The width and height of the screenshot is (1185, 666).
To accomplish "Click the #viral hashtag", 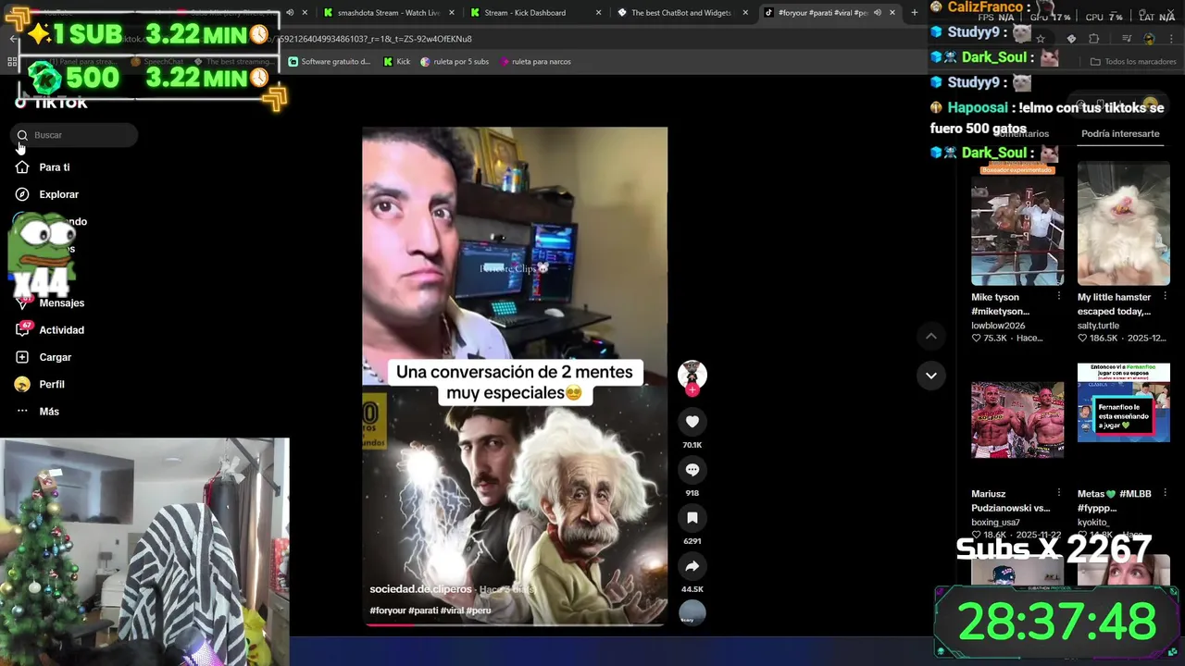I will [452, 610].
